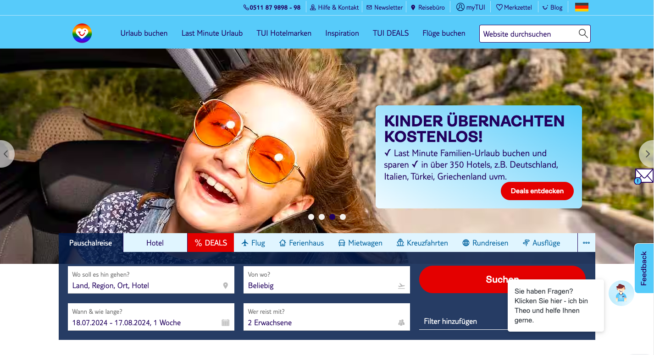
Task: Open the Wer reist mit travelers dropdown
Action: click(327, 317)
